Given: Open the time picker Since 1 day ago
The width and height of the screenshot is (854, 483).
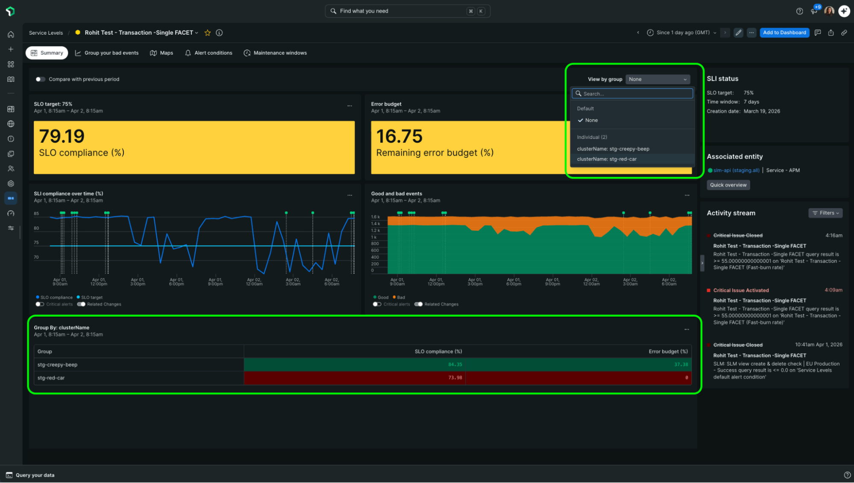Looking at the screenshot, I should pyautogui.click(x=682, y=32).
